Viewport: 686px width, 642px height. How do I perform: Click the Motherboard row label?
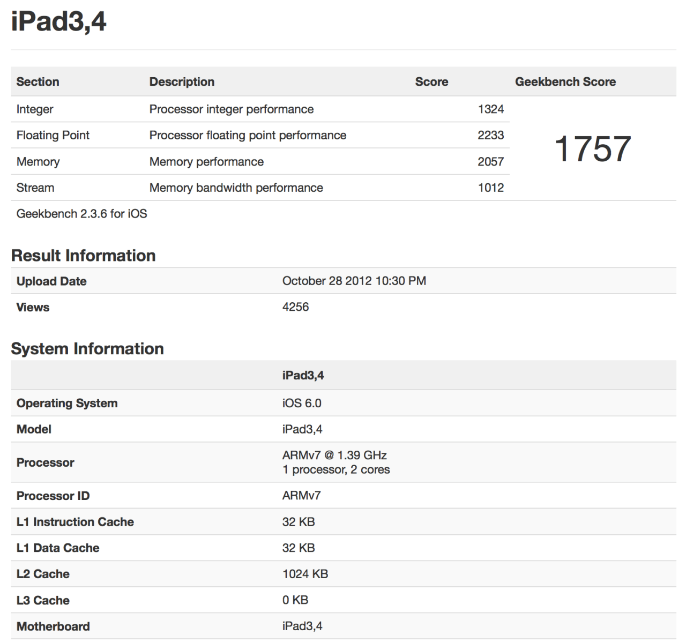click(53, 626)
